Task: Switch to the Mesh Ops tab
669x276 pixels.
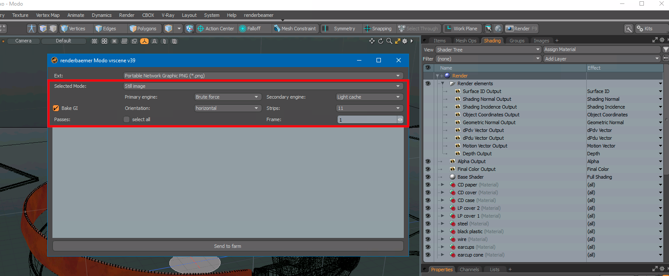Action: coord(466,41)
